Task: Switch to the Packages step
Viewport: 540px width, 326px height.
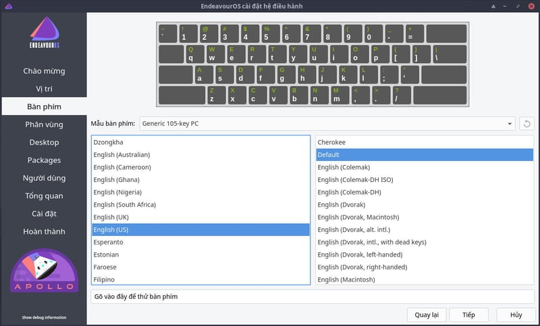Action: click(44, 160)
